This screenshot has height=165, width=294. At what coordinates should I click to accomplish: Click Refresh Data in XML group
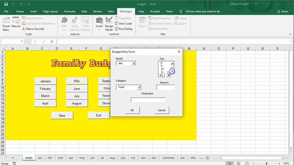158,29
